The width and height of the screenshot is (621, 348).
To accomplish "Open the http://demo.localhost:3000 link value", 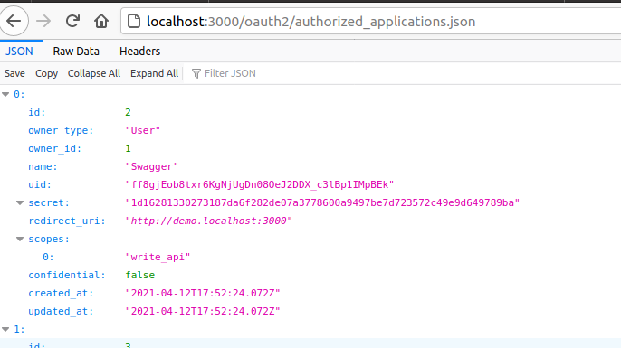I will pyautogui.click(x=209, y=221).
